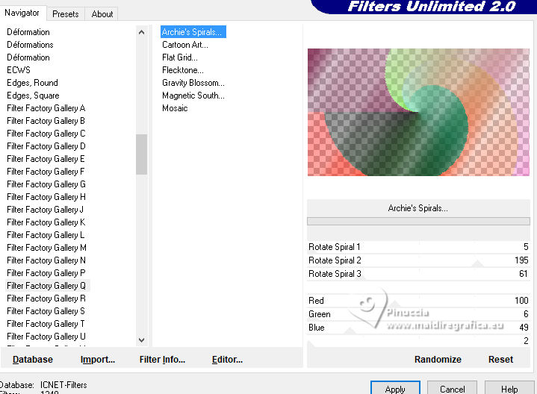Choose the Flat Grid filter
The width and height of the screenshot is (537, 394).
point(180,57)
